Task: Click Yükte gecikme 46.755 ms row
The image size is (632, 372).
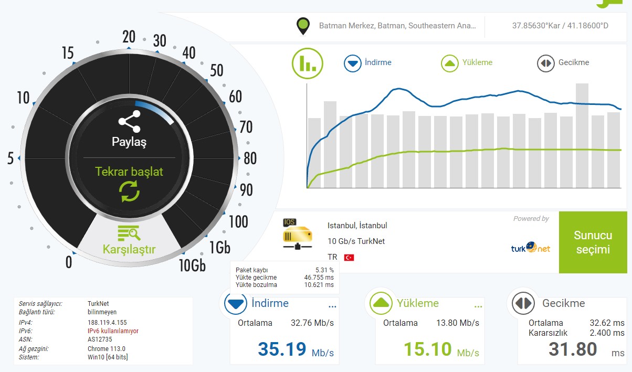Action: [285, 278]
